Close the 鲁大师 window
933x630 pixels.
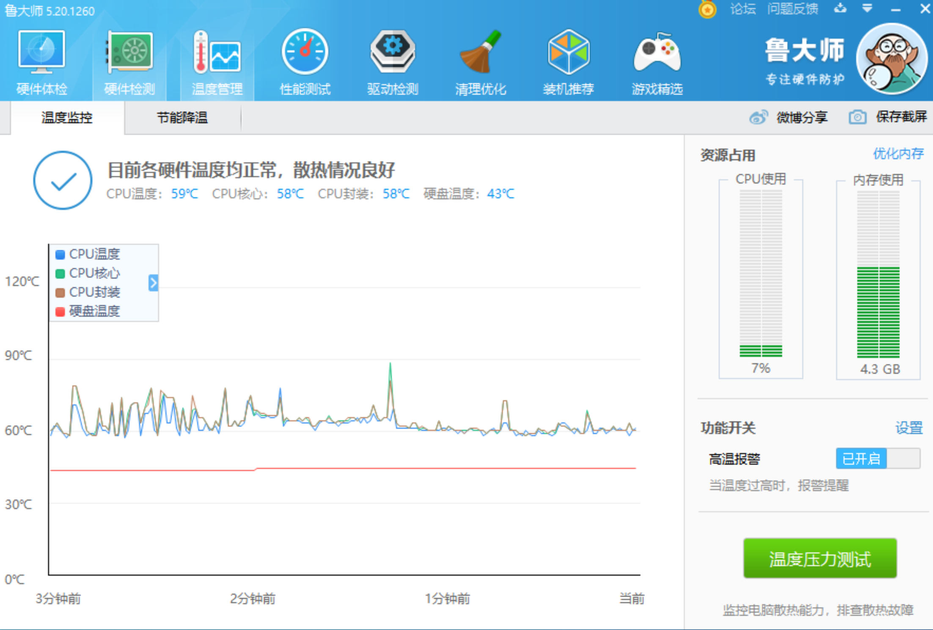coord(925,9)
